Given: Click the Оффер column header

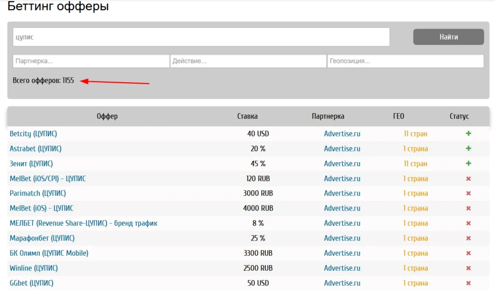Looking at the screenshot, I should pyautogui.click(x=107, y=116).
